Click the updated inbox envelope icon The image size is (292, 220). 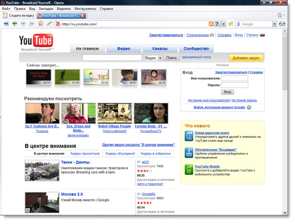tap(189, 153)
